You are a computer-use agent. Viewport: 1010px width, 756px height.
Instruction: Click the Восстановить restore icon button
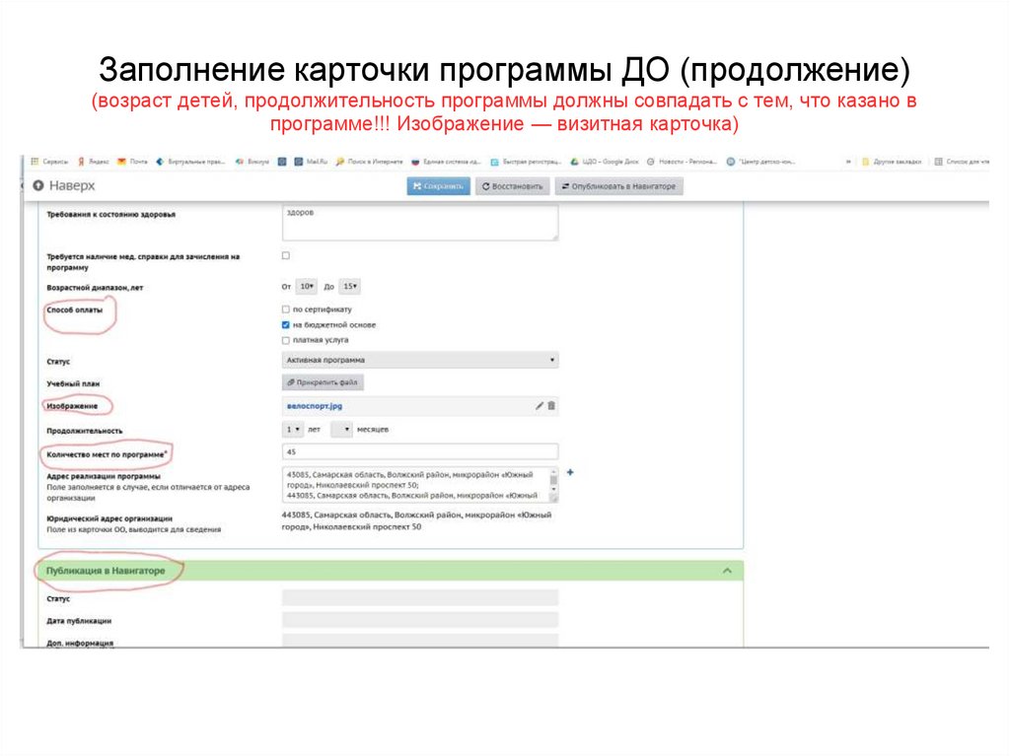click(x=487, y=184)
